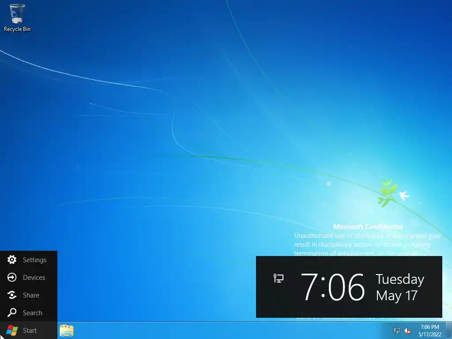Open the network tray icon
This screenshot has height=339, width=452.
click(x=397, y=331)
